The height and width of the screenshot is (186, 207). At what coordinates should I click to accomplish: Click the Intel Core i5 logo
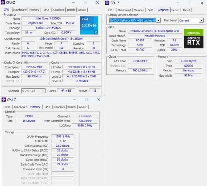[89, 25]
